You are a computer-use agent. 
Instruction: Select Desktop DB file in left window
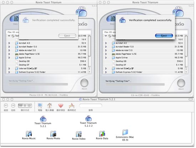(24, 61)
